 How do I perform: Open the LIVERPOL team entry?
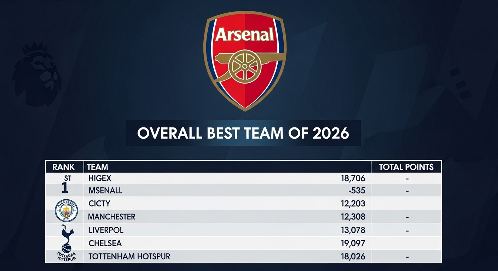point(106,230)
